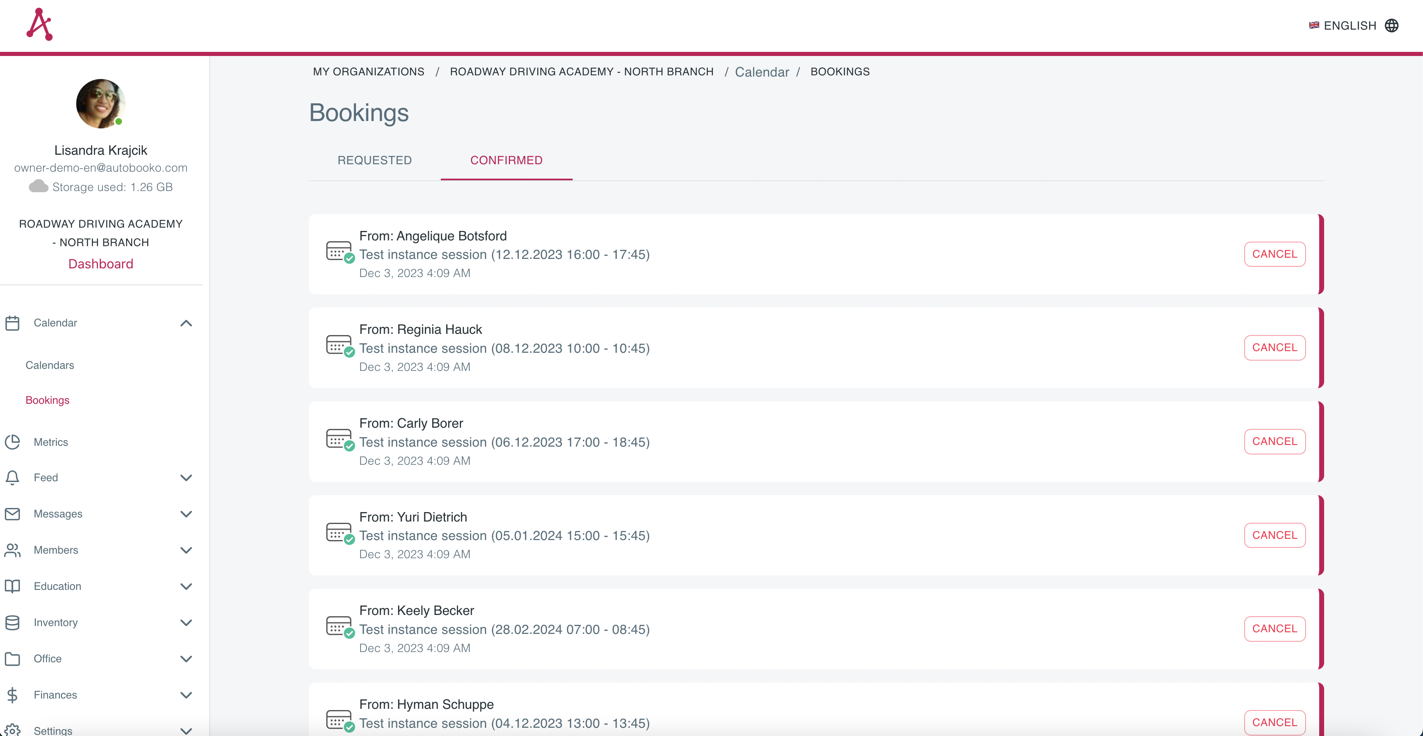Open Metrics via its pie chart icon
This screenshot has height=736, width=1423.
coord(13,442)
